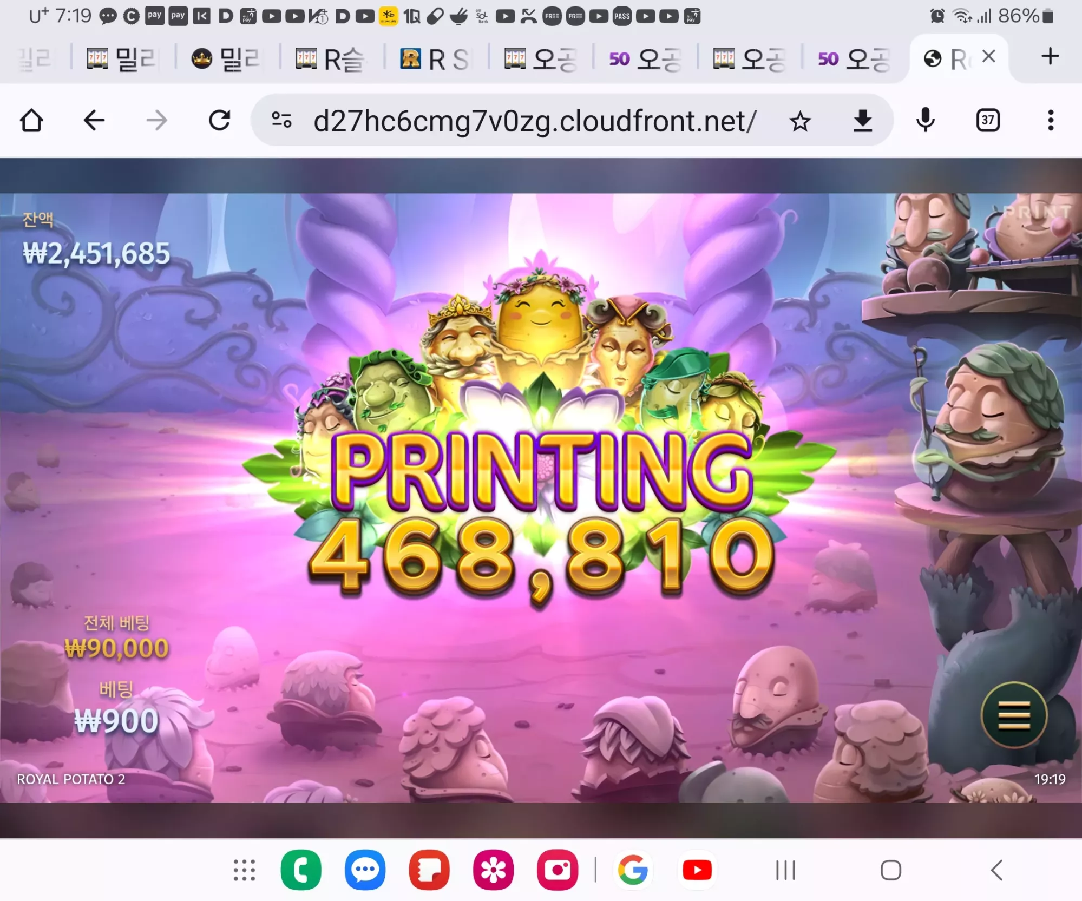
Task: Close the active tab with the X
Action: click(x=989, y=56)
